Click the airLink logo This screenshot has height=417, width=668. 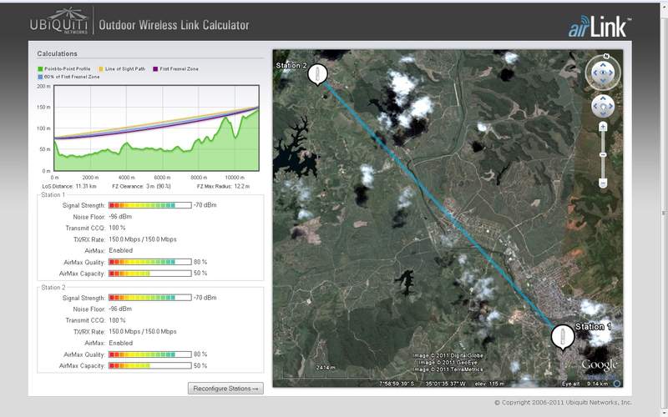(600, 27)
